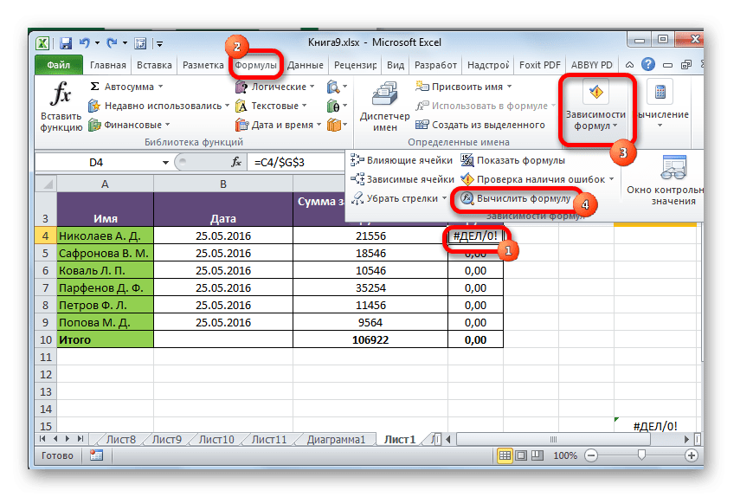Click the Select All corner button
Image resolution: width=753 pixels, height=497 pixels.
coord(46,184)
